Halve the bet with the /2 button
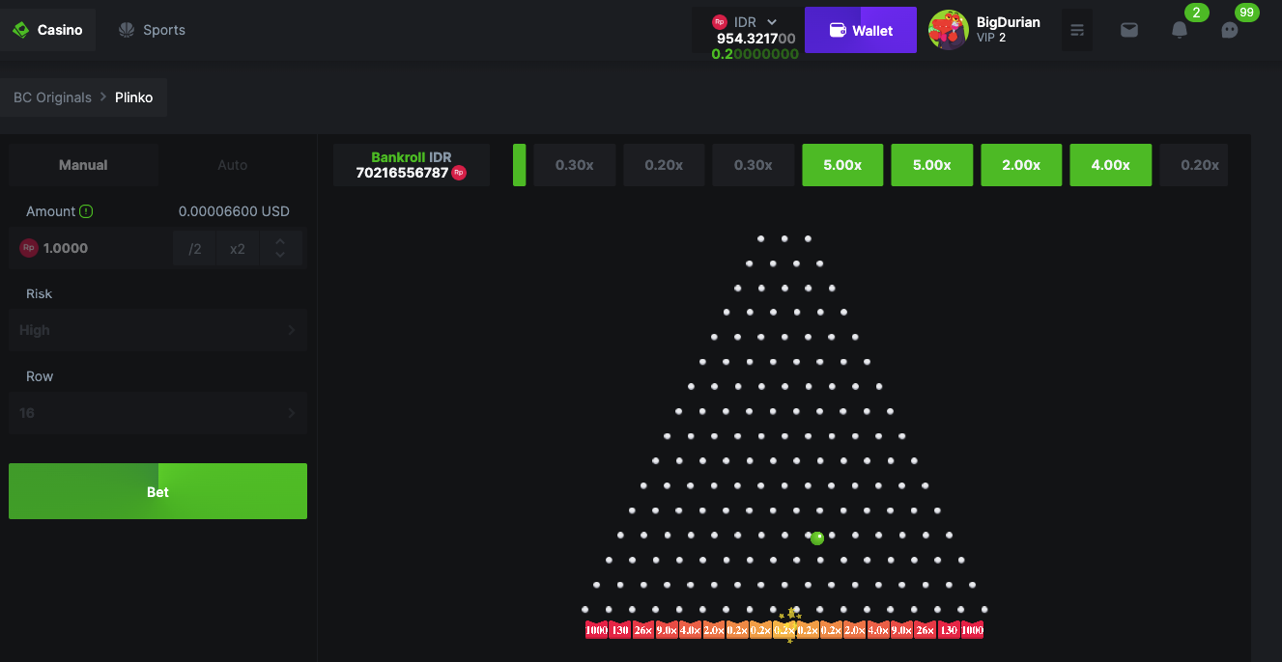The image size is (1282, 662). coord(193,247)
